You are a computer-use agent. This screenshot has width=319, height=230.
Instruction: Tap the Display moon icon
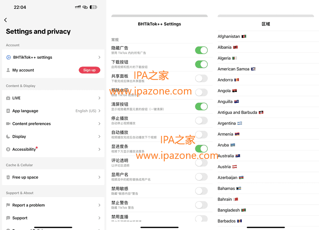coord(8,137)
